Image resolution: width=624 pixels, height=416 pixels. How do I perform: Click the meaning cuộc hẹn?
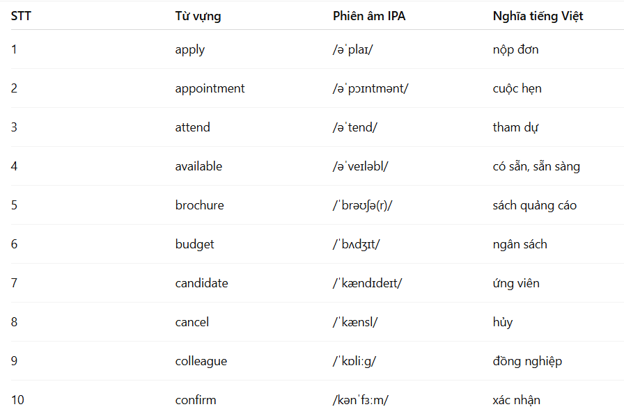point(517,88)
